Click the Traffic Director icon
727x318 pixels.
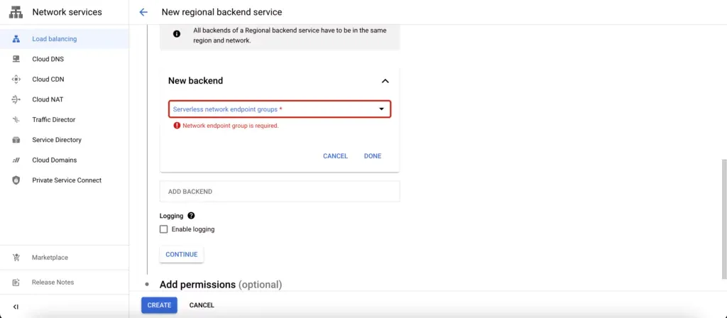[16, 120]
